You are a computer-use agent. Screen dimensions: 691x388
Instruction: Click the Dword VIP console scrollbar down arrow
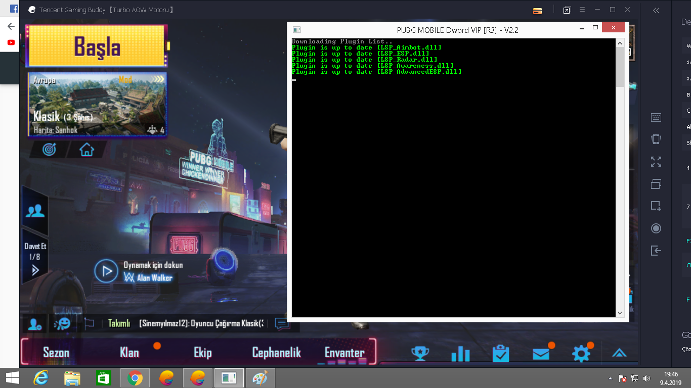click(x=620, y=313)
